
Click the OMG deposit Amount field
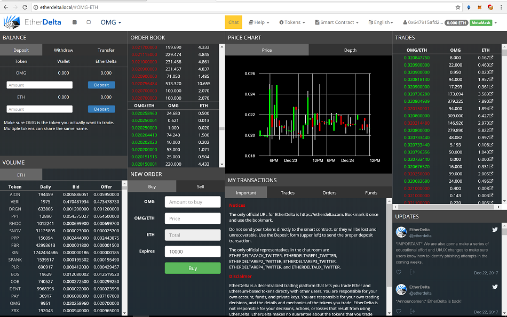click(39, 85)
